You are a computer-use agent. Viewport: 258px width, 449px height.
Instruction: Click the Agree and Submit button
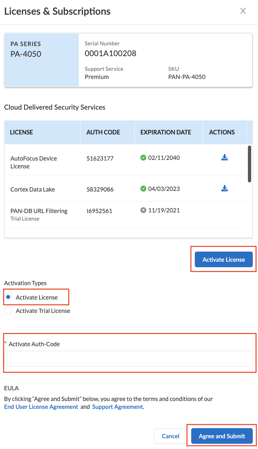[222, 436]
